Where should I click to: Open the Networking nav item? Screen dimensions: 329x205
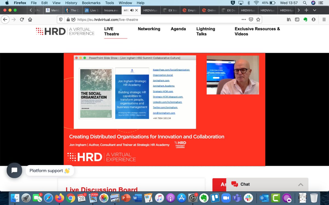[149, 29]
